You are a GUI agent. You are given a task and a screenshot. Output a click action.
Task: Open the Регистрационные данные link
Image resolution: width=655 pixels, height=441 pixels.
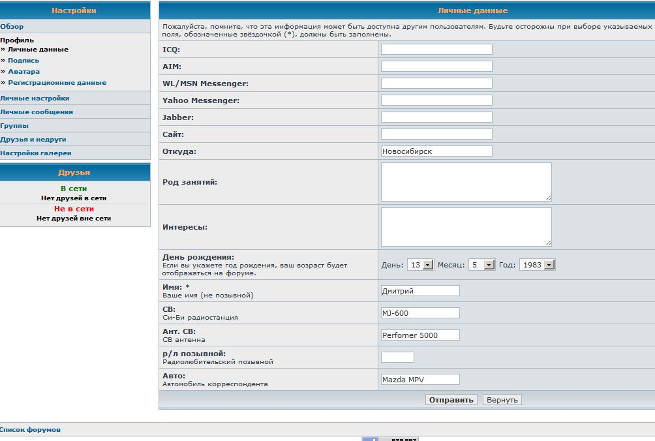[57, 83]
